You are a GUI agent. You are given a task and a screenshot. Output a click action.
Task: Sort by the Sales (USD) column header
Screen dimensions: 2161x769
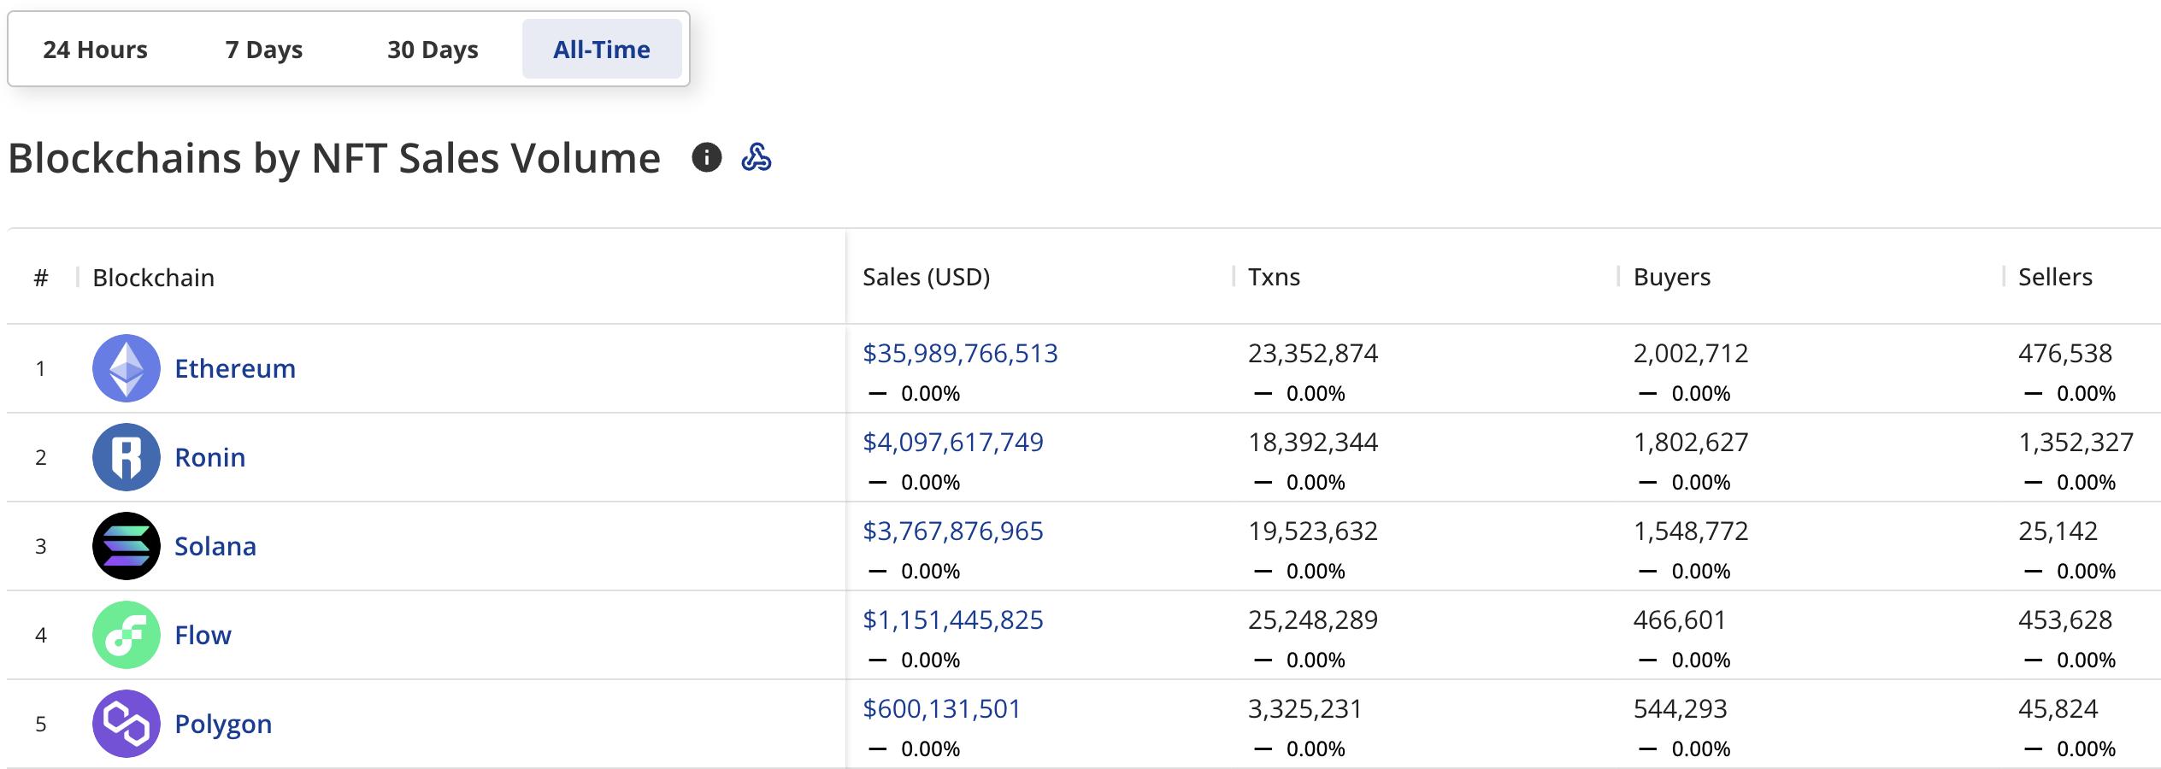coord(927,277)
